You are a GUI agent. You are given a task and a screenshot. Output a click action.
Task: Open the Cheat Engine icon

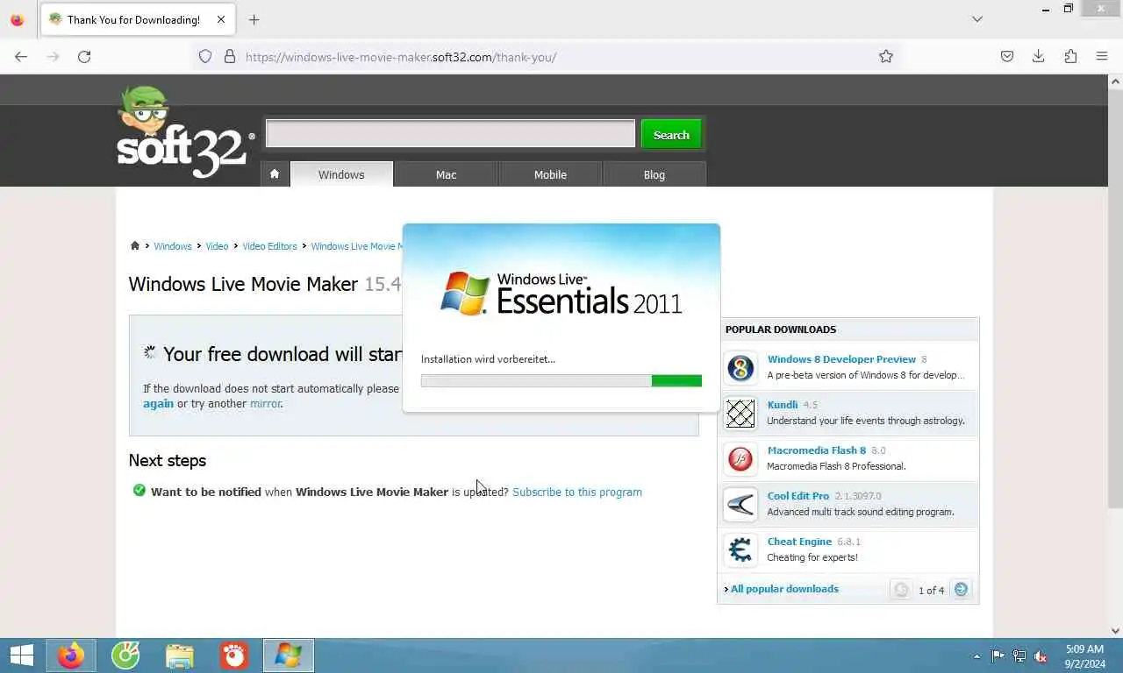pyautogui.click(x=740, y=549)
